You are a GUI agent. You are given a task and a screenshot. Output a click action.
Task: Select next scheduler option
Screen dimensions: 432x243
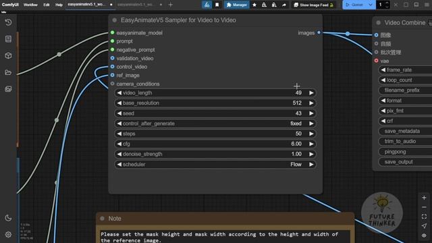coord(311,165)
